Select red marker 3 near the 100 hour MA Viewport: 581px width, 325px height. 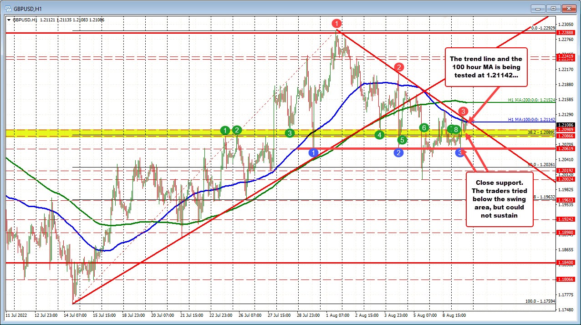pos(463,111)
